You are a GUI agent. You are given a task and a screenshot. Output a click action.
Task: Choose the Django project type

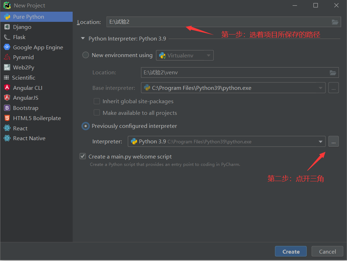[x=37, y=27]
